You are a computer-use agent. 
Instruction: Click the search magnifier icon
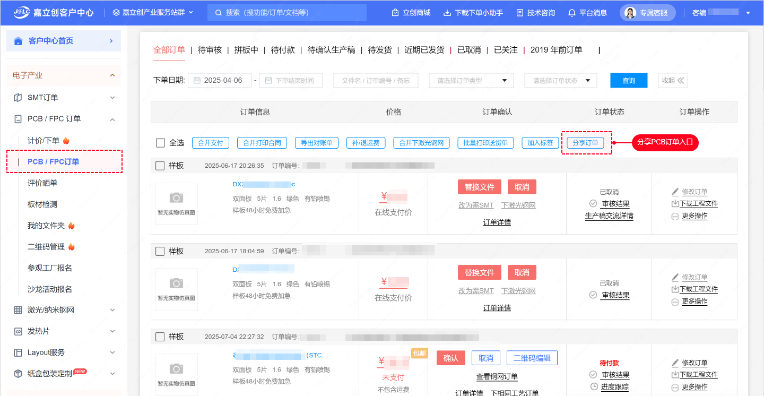218,12
